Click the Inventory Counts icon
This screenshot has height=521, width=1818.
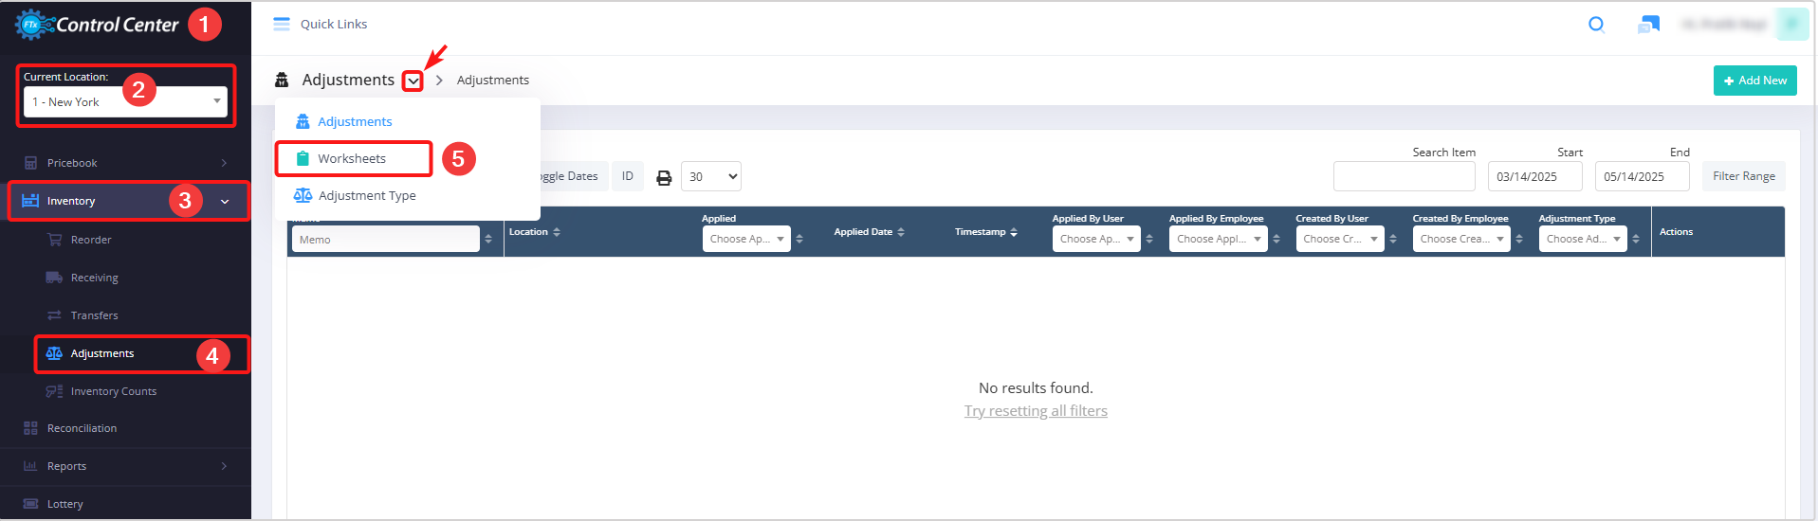[54, 391]
